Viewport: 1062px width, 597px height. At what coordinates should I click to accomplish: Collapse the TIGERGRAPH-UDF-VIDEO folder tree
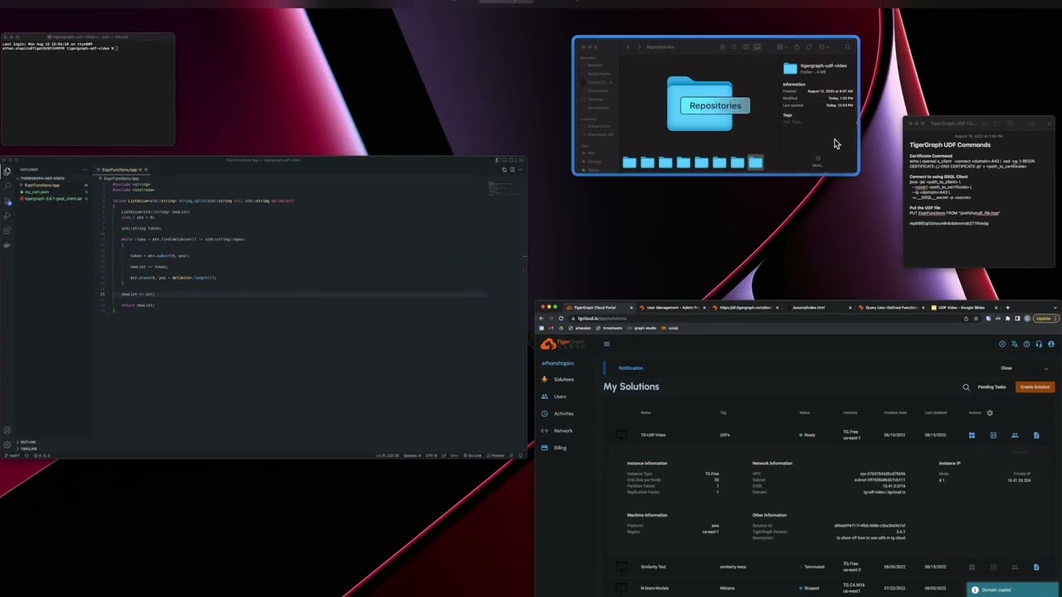(41, 178)
